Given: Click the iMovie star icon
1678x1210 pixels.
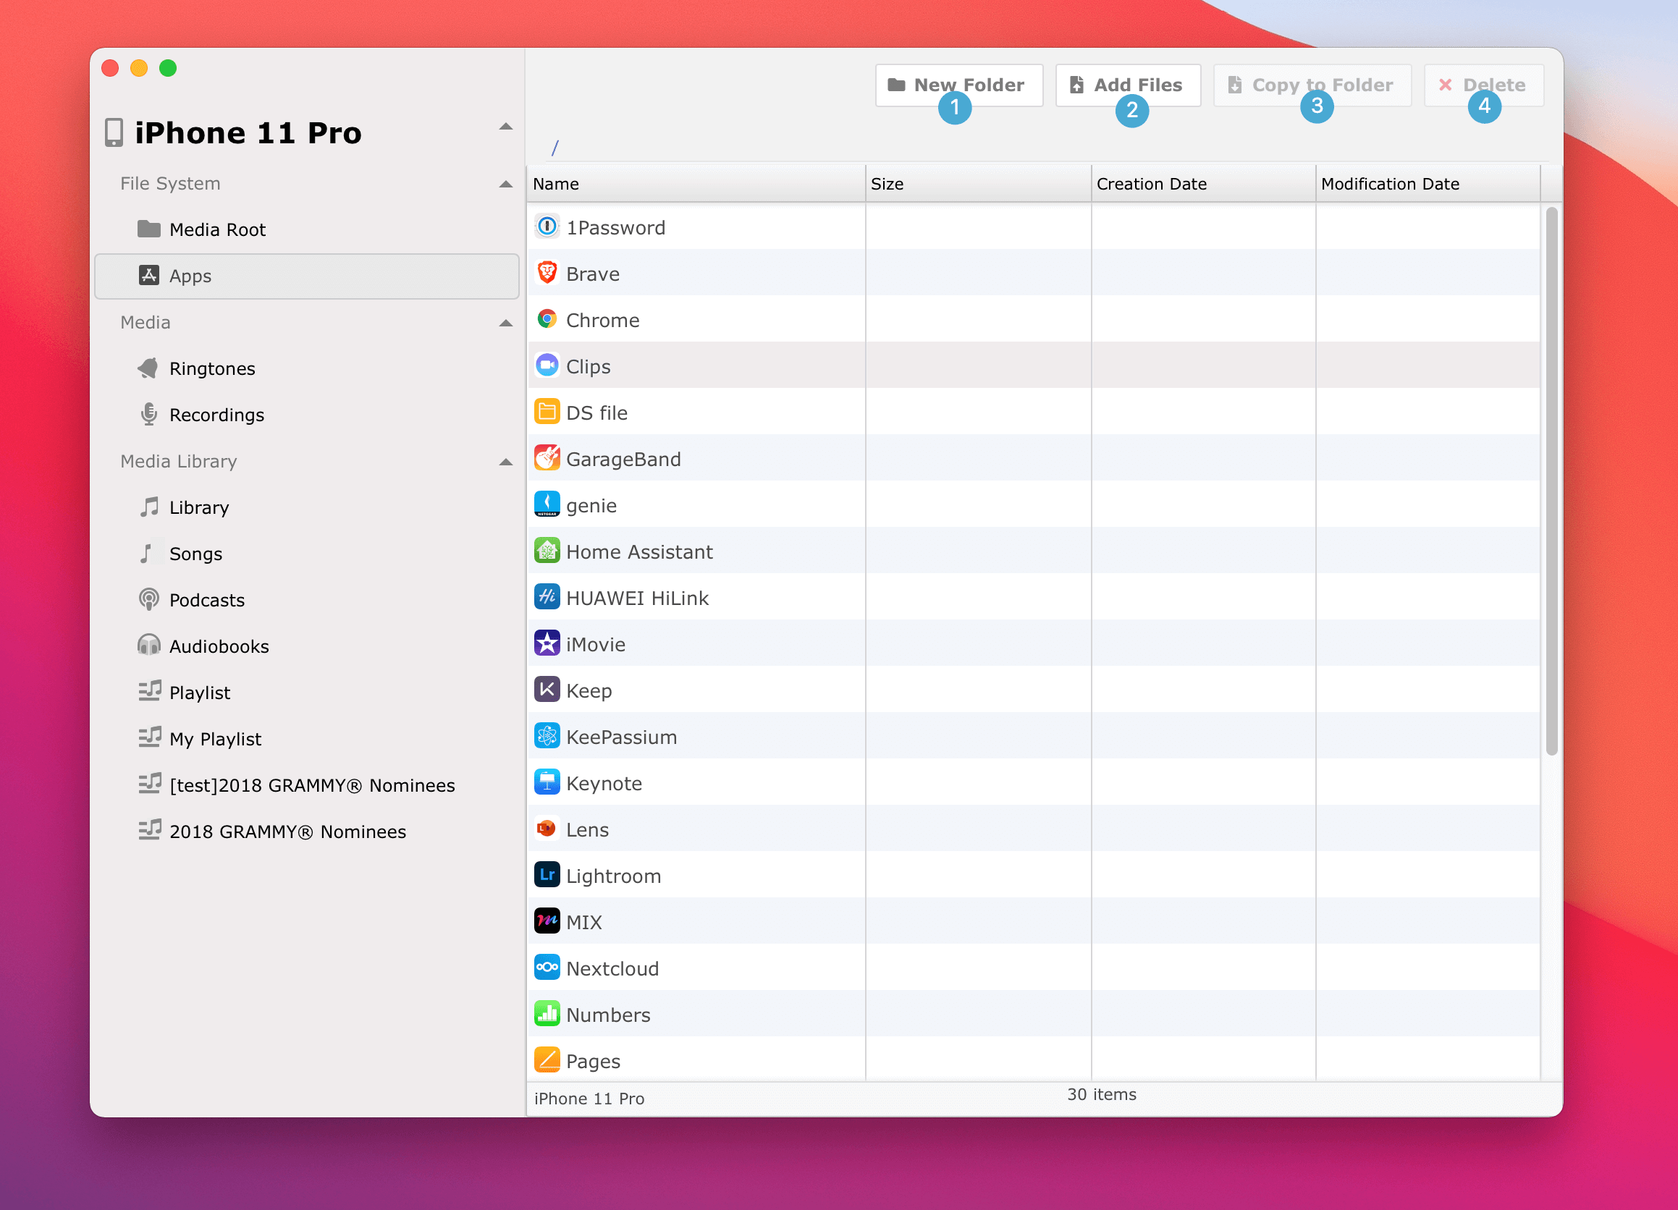Looking at the screenshot, I should point(547,643).
